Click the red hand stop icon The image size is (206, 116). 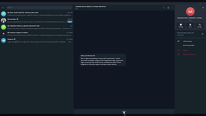pos(178,54)
